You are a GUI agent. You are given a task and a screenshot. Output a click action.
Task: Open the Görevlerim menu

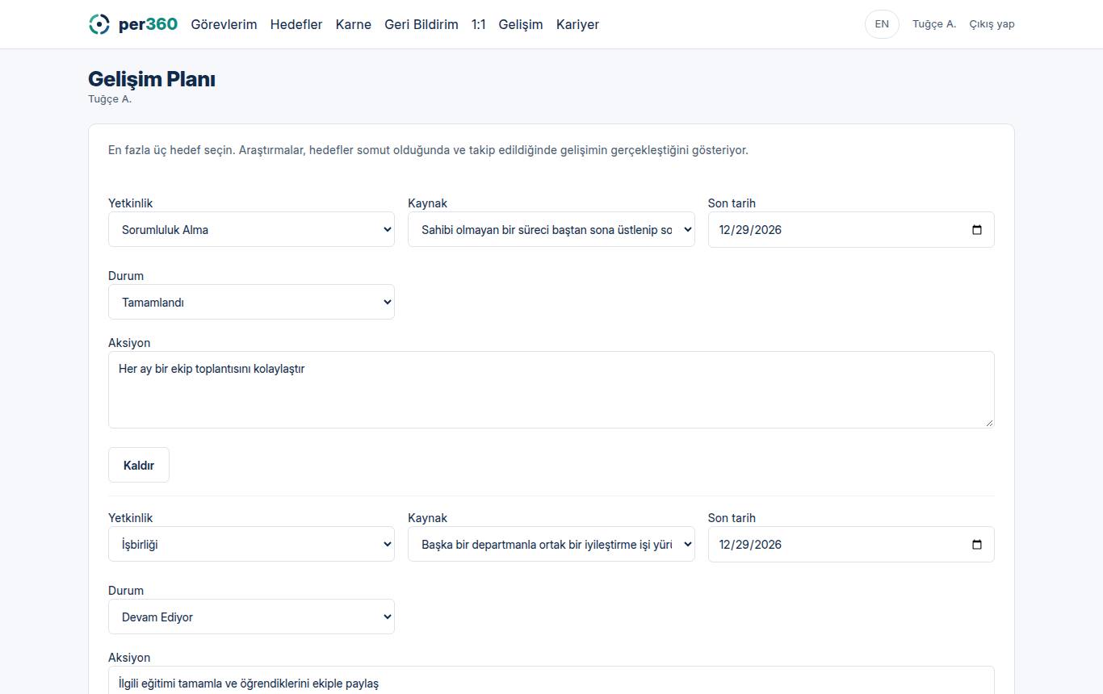224,24
